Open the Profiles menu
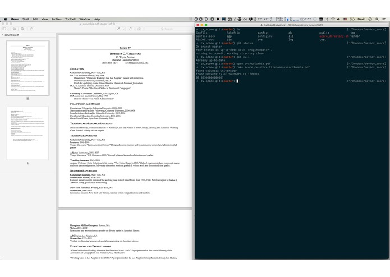390x277 pixels. (57, 19)
